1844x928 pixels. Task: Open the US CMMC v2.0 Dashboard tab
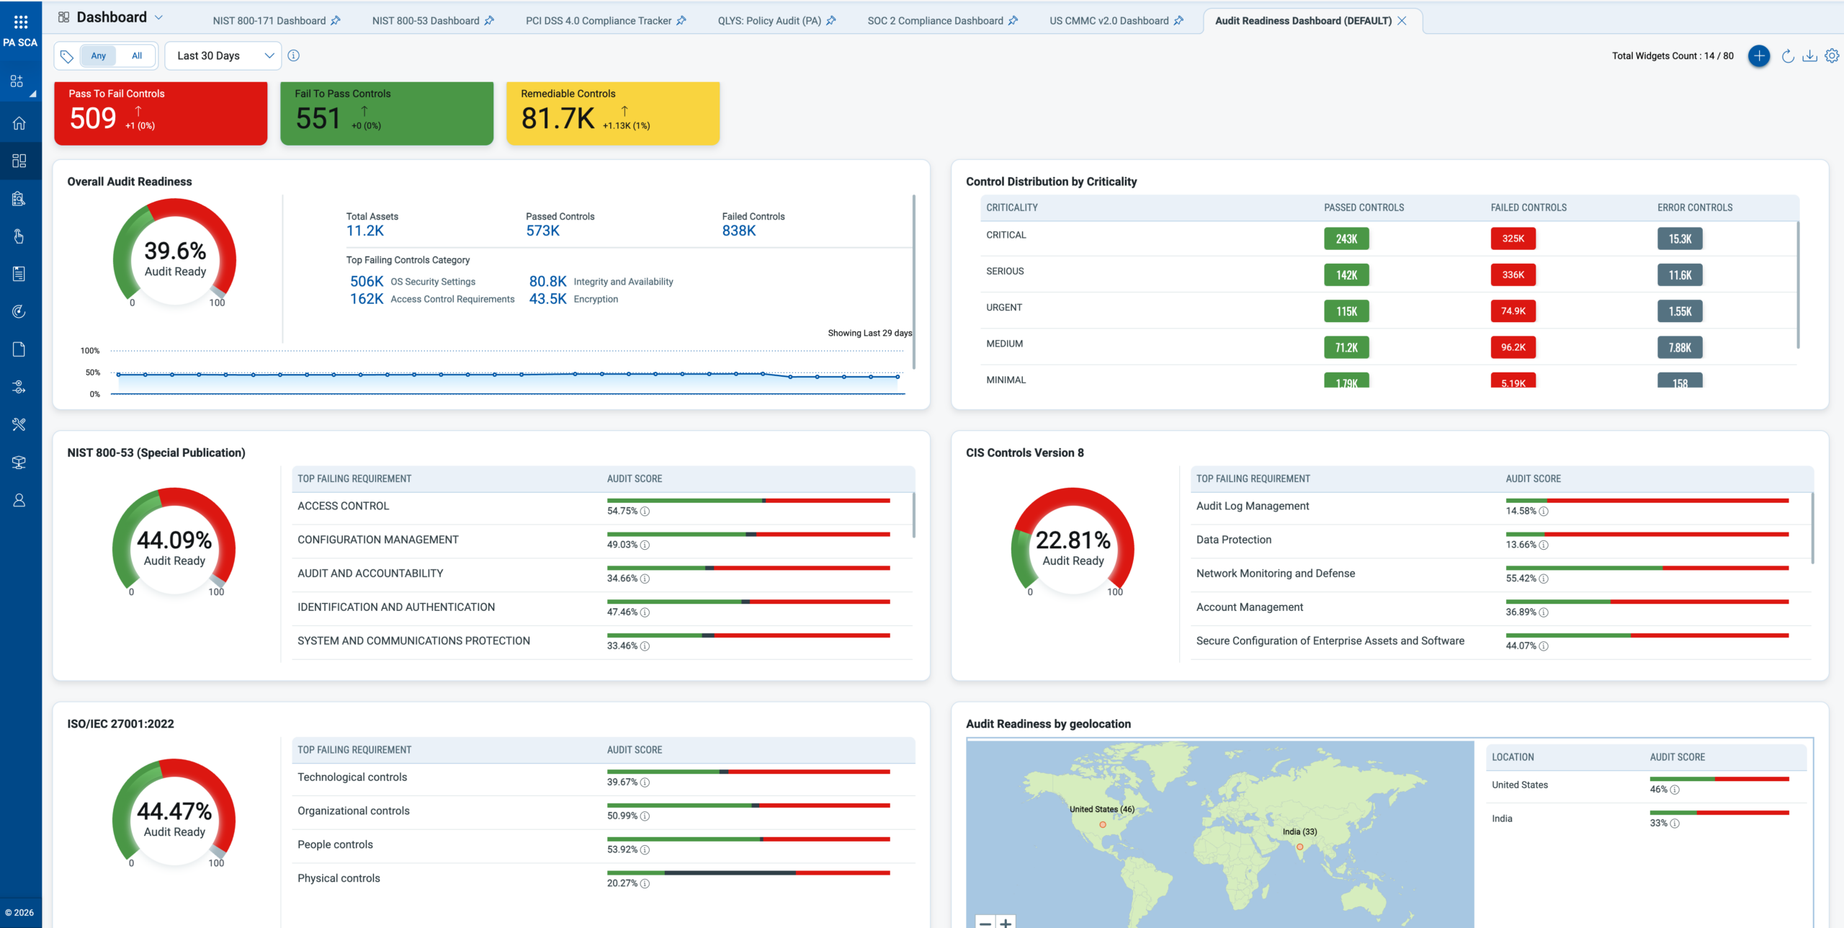coord(1109,21)
